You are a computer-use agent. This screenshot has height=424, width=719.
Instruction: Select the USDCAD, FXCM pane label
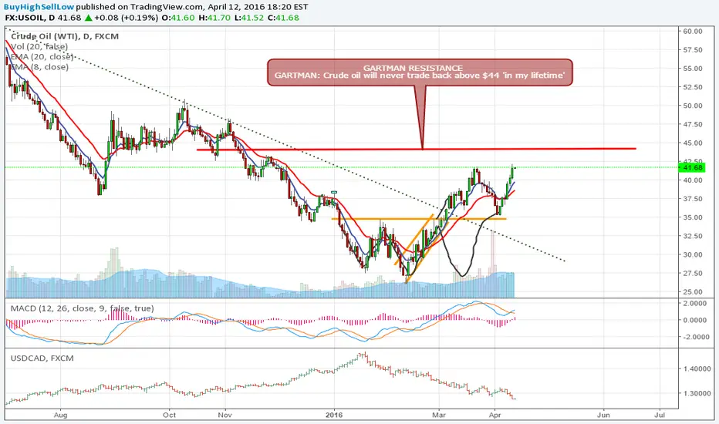point(42,358)
